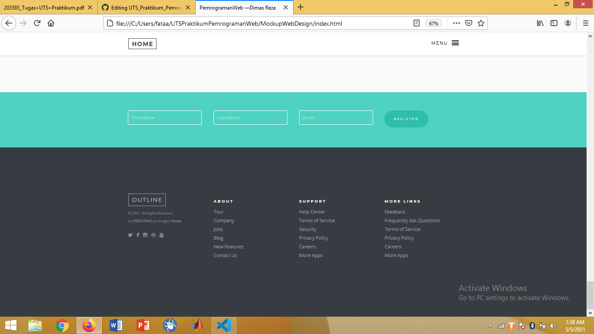
Task: Open the 67% zoom level control
Action: coord(434,24)
